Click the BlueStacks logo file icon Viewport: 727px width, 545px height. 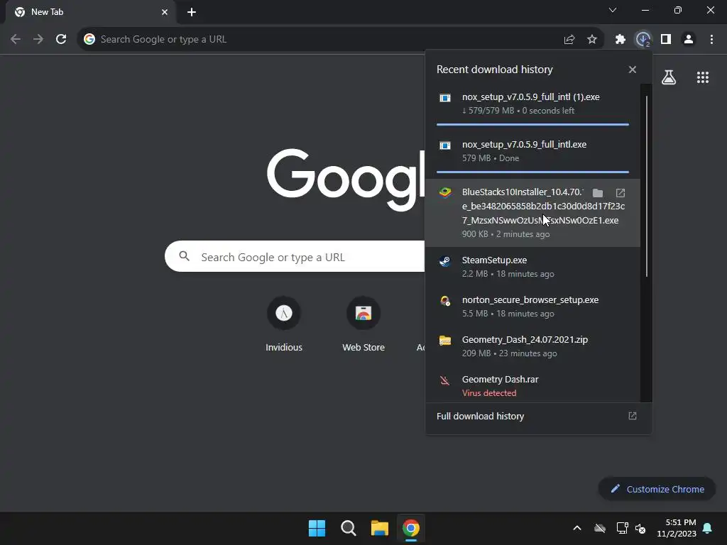[x=445, y=192]
